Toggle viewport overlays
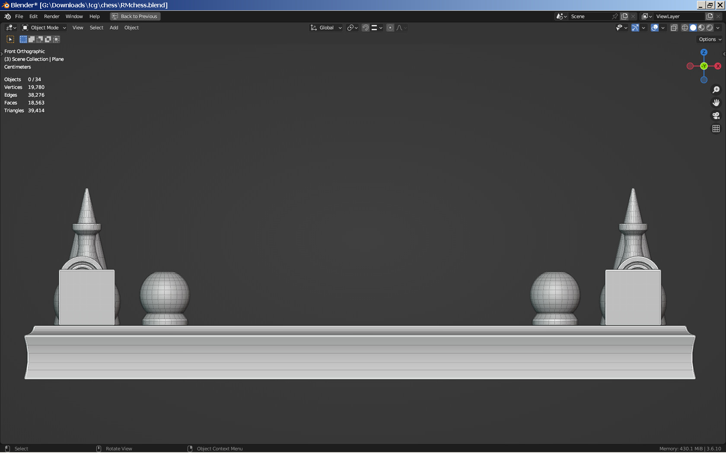The width and height of the screenshot is (726, 453). pyautogui.click(x=655, y=28)
